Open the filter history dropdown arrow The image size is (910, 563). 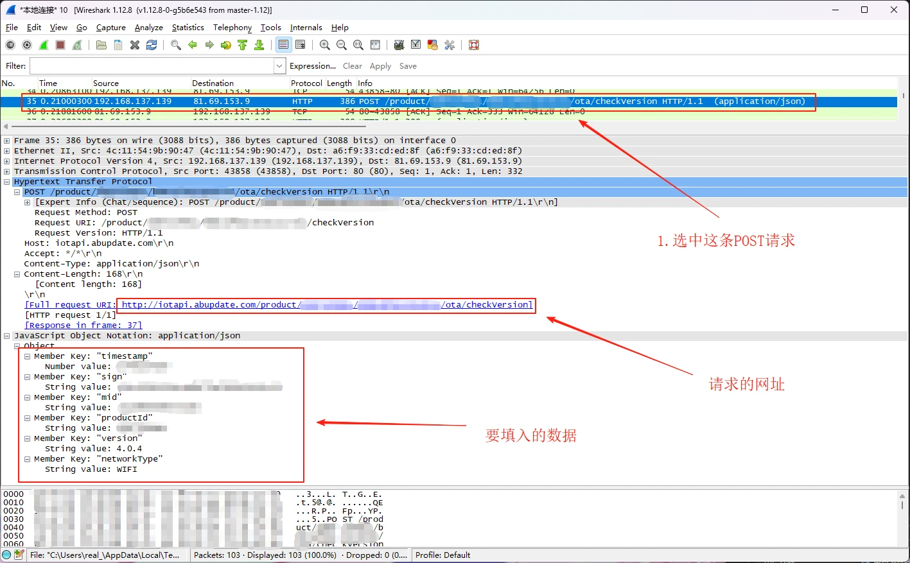pos(279,66)
